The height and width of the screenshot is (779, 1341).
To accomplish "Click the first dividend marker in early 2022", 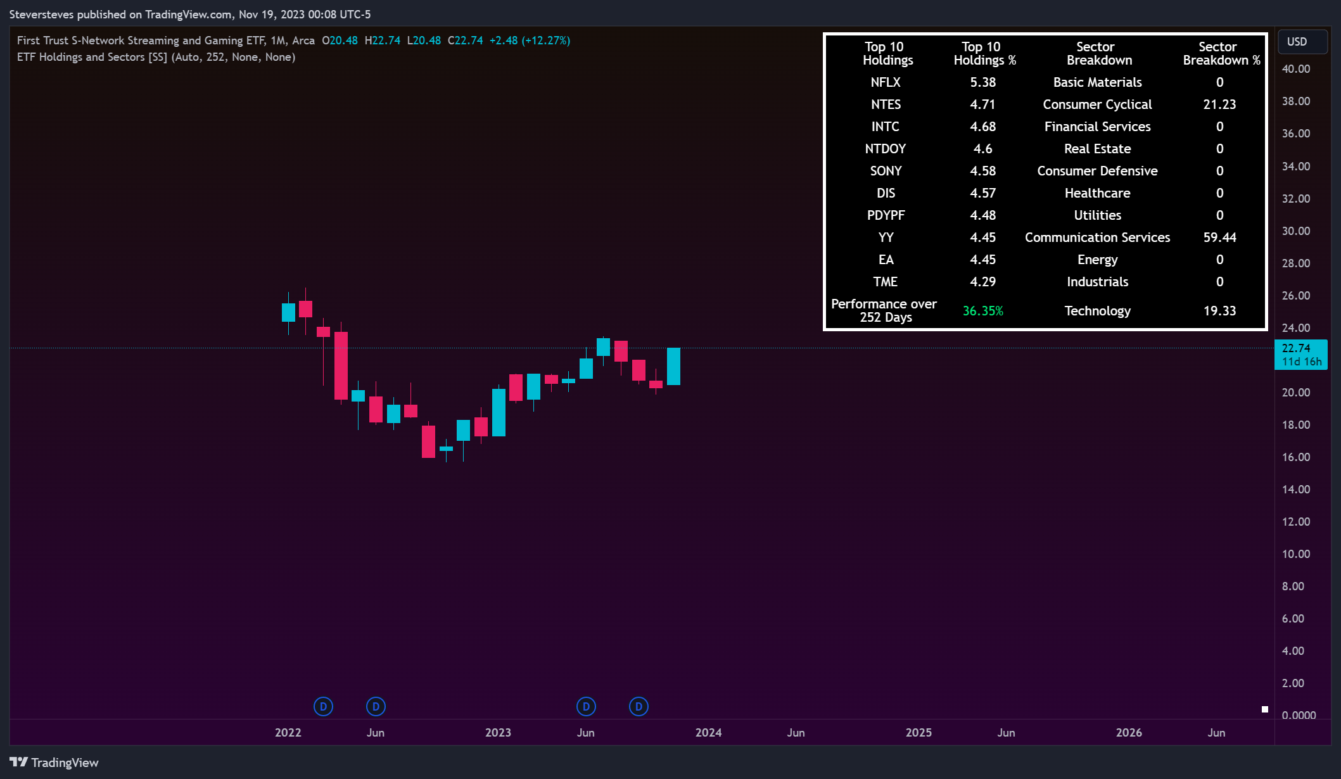I will click(323, 706).
